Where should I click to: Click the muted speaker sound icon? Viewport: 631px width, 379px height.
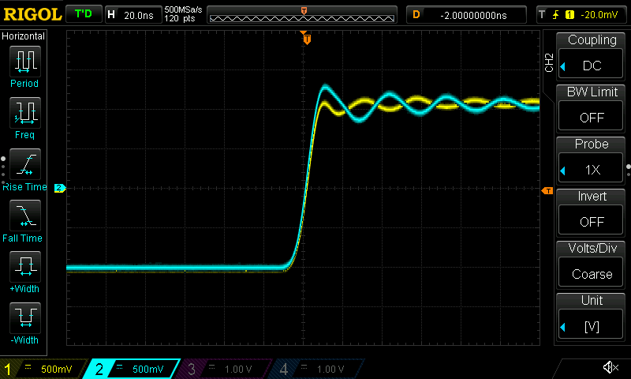pos(610,367)
